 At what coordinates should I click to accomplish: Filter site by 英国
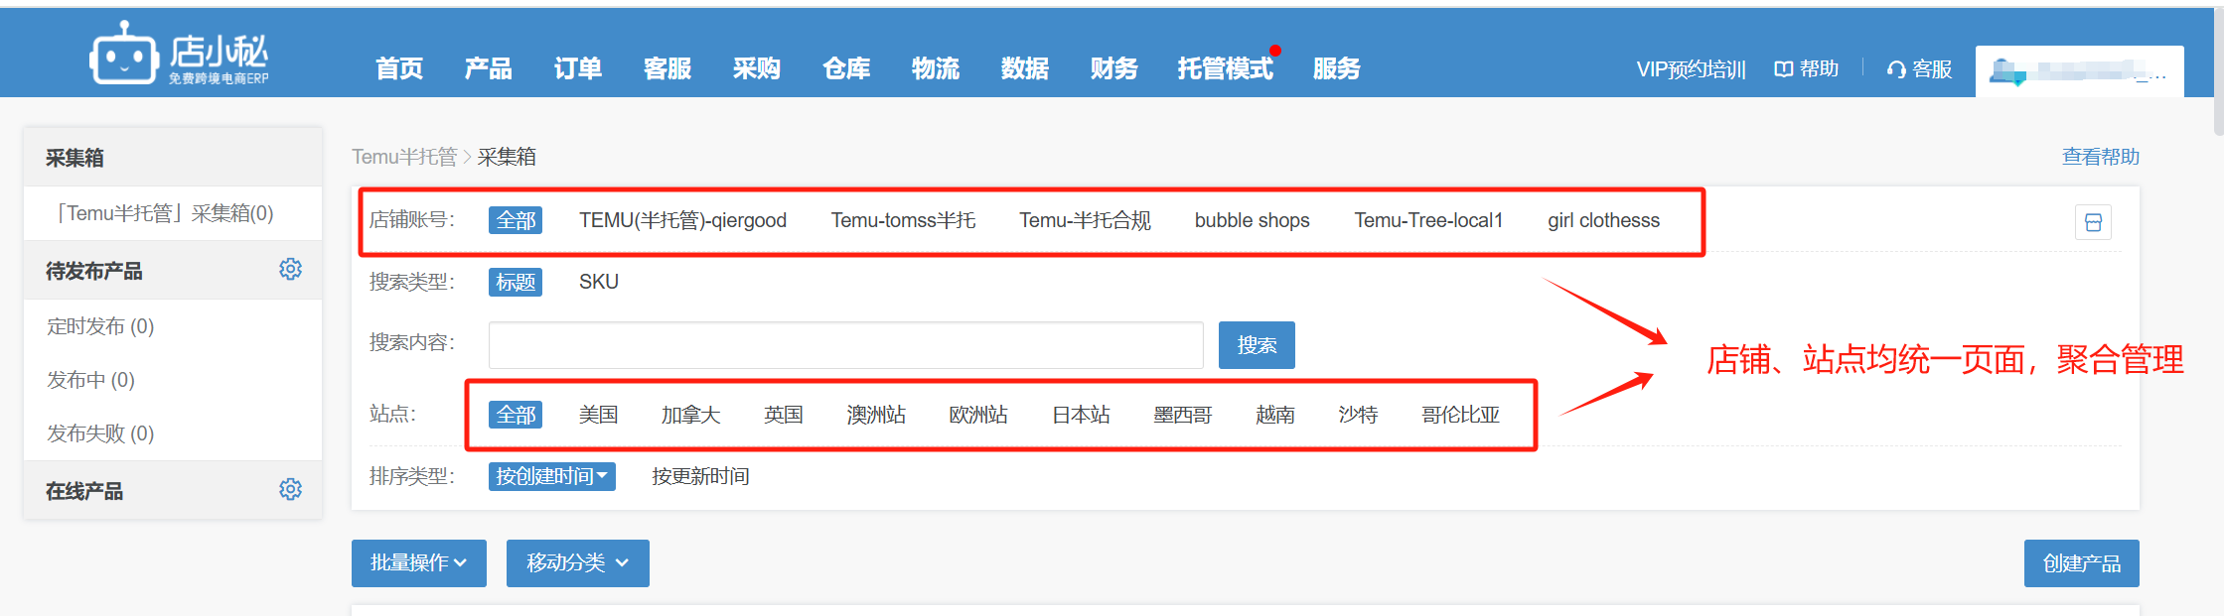coord(783,415)
